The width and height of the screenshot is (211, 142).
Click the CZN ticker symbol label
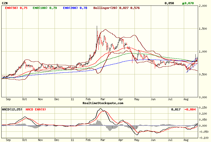[5, 3]
